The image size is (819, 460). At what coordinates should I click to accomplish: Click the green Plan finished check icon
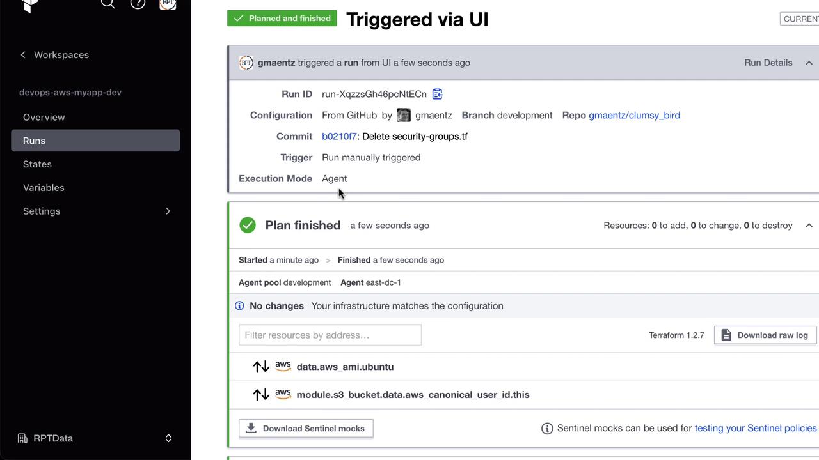248,225
